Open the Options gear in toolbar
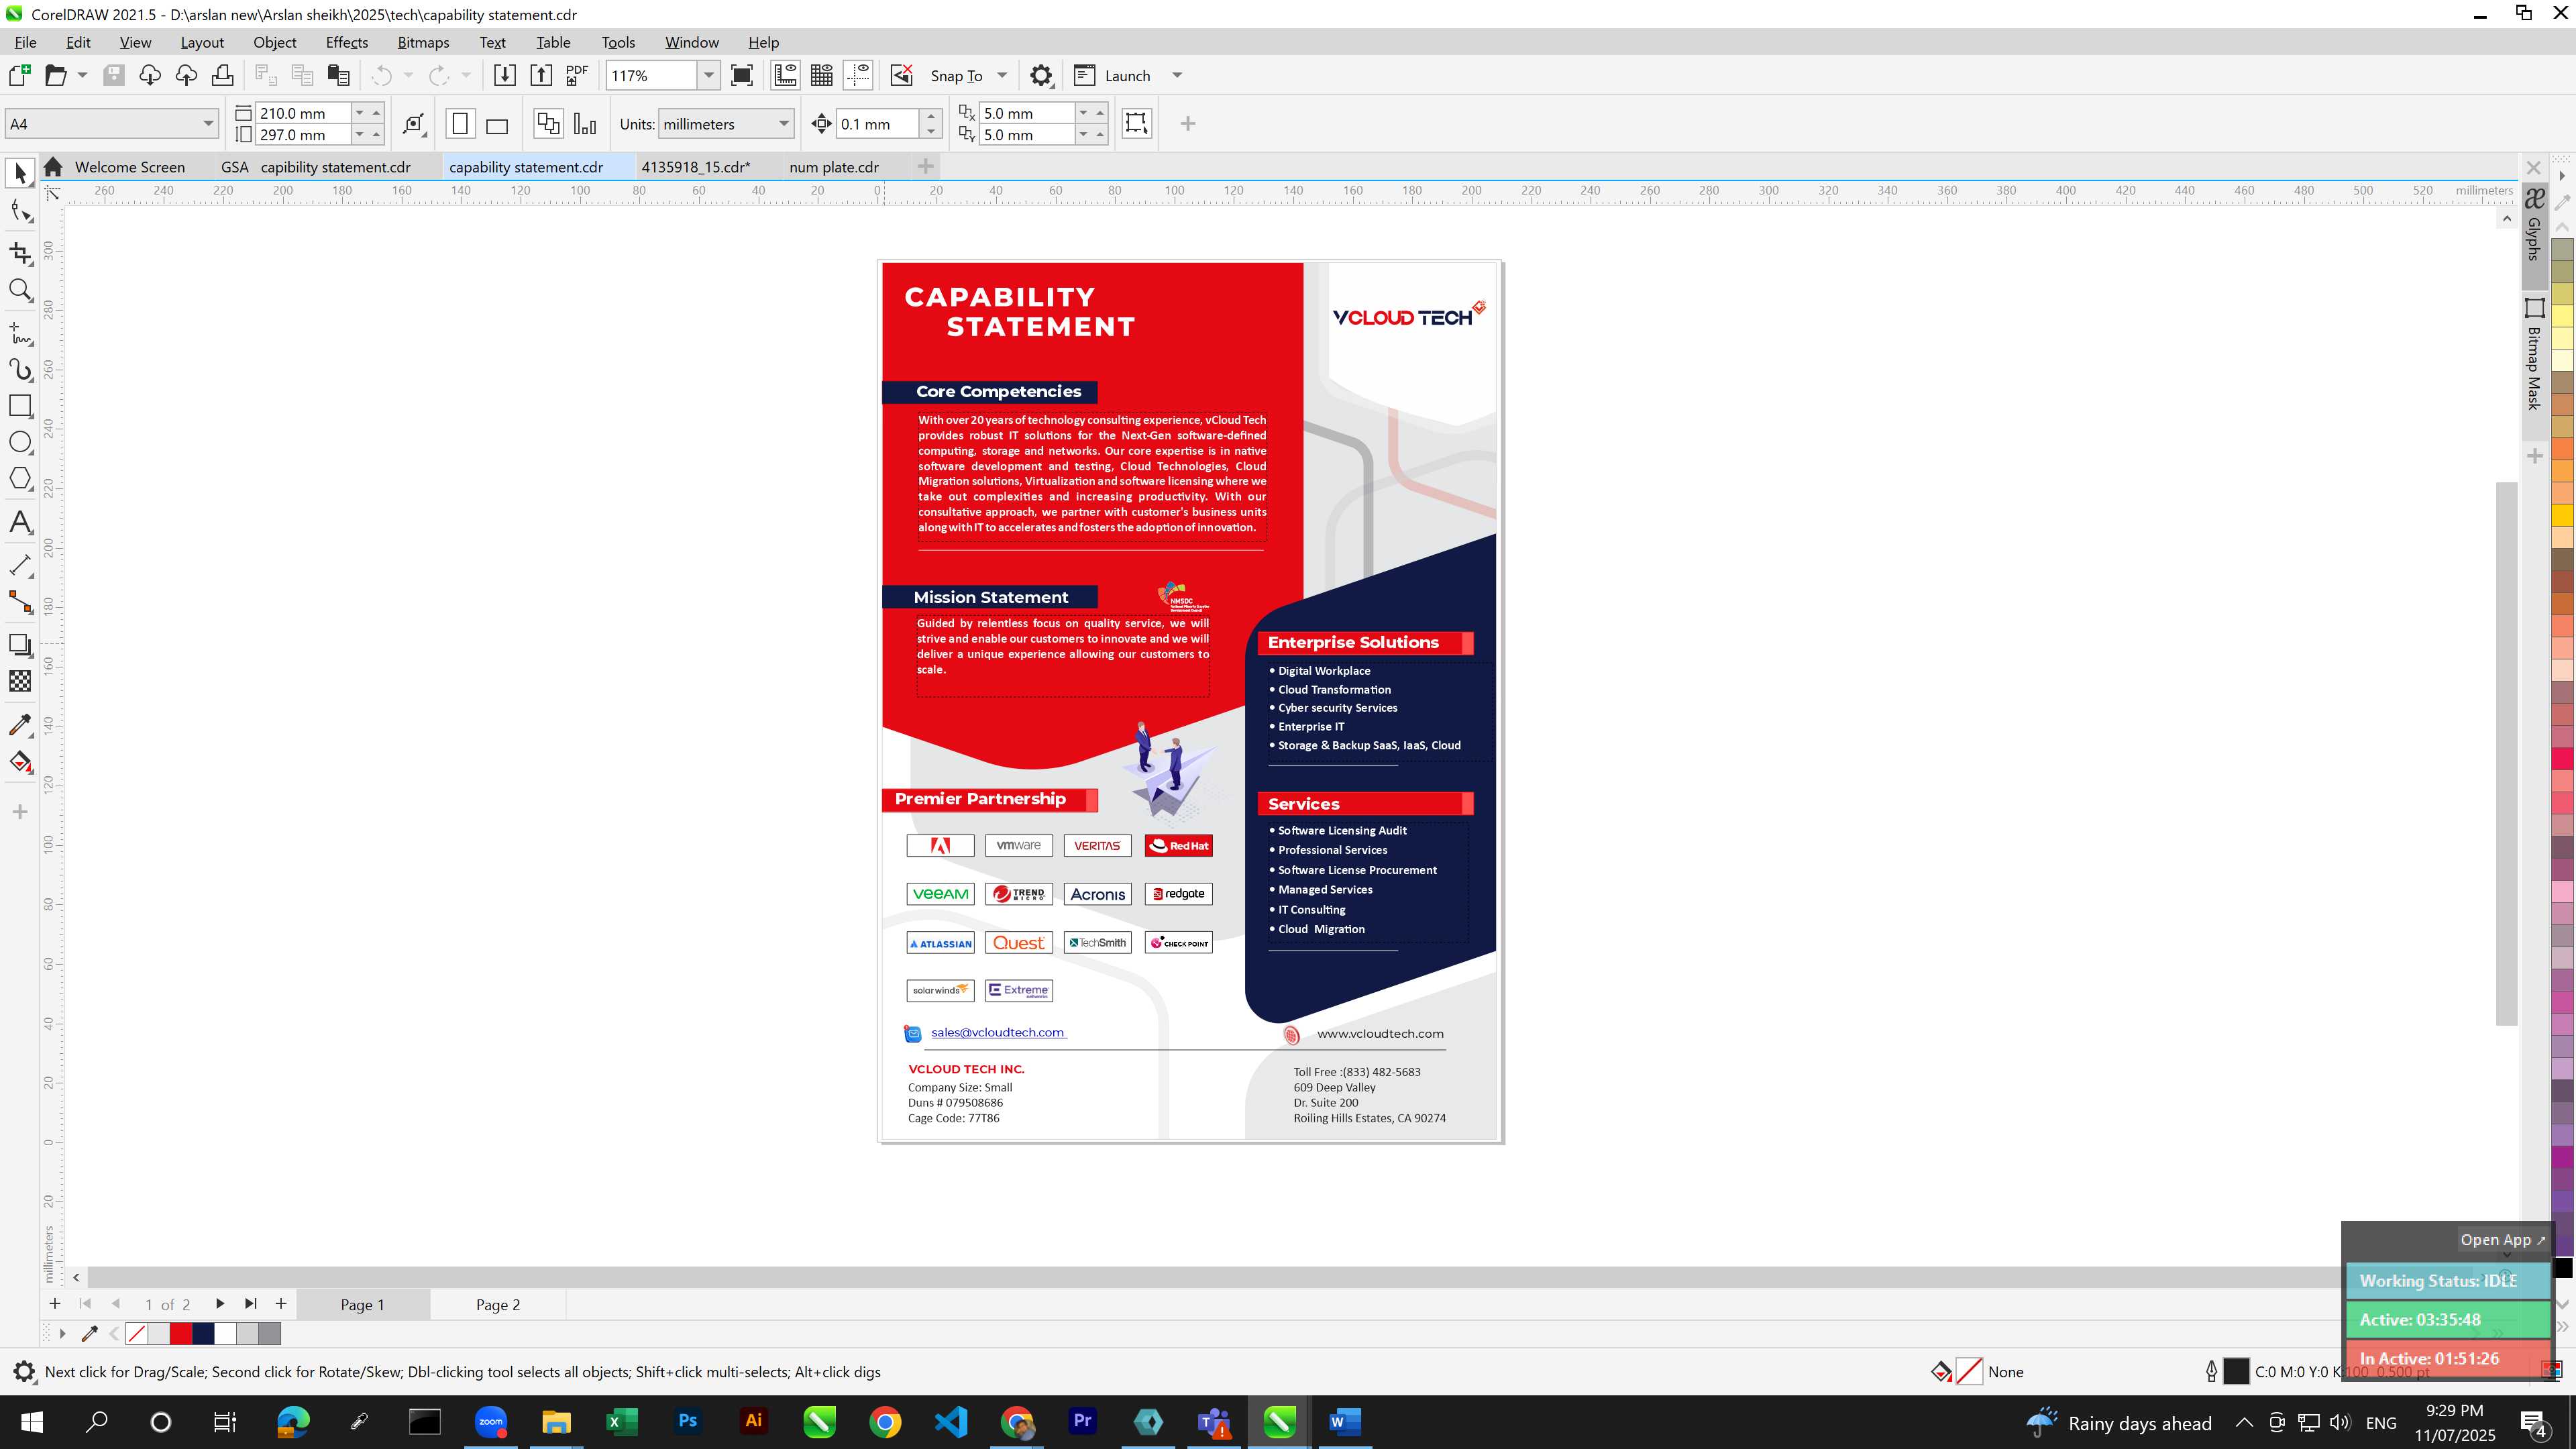Image resolution: width=2576 pixels, height=1449 pixels. click(1041, 75)
